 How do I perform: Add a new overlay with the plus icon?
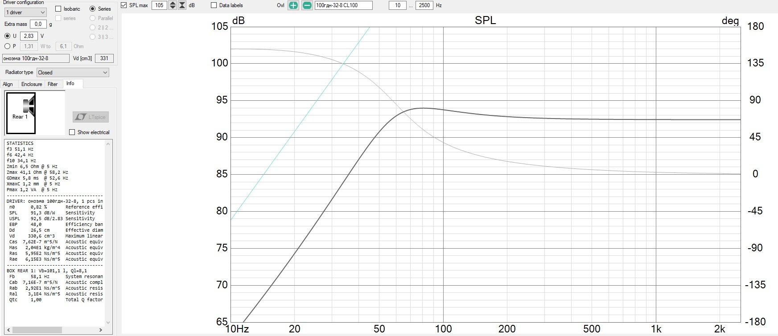[293, 5]
